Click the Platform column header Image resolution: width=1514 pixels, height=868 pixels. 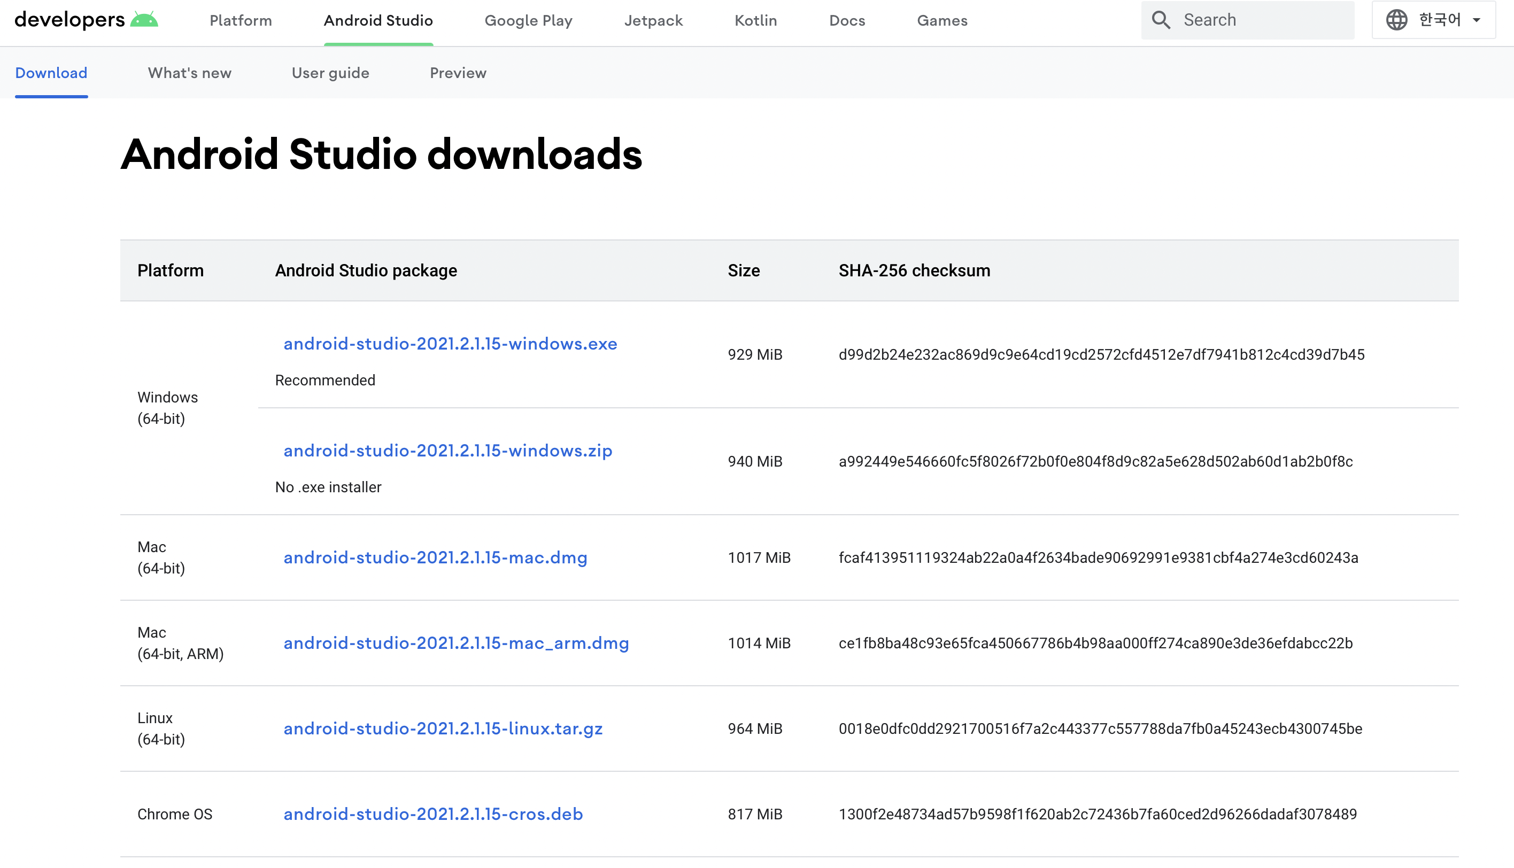click(171, 270)
